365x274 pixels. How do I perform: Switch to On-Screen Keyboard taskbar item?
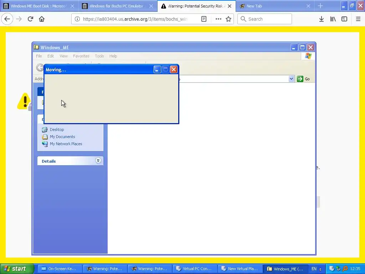[x=60, y=269]
